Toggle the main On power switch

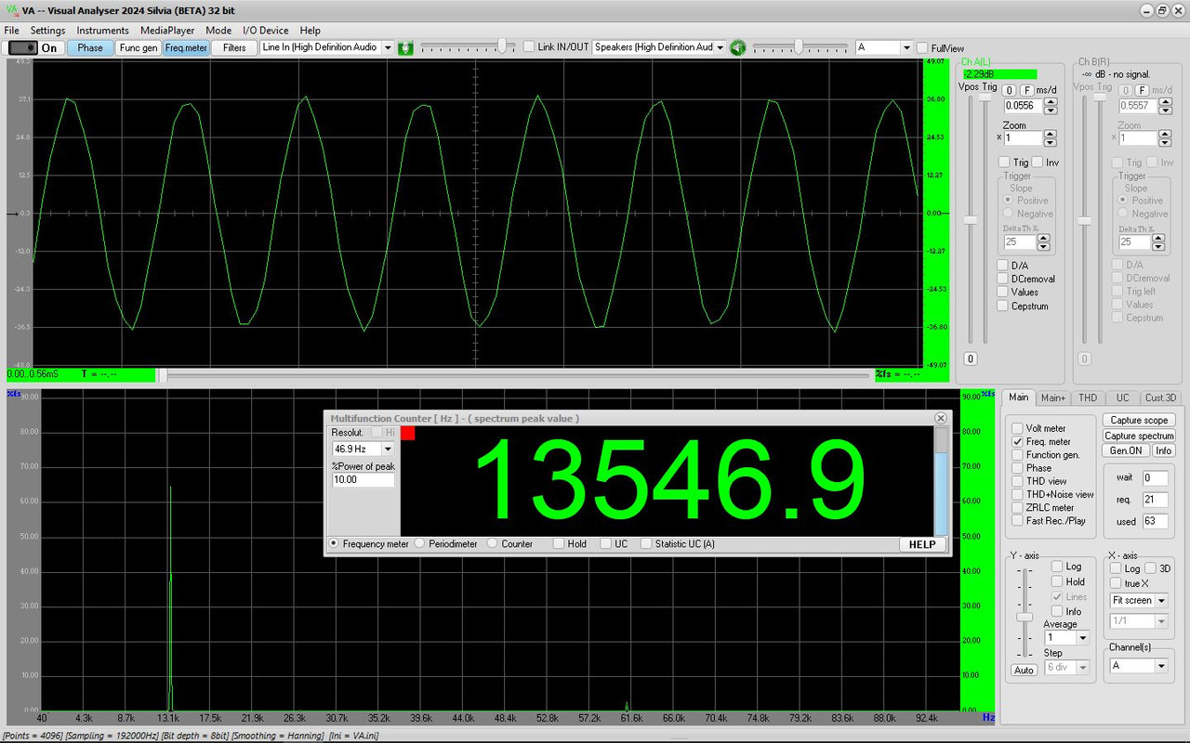tap(36, 47)
